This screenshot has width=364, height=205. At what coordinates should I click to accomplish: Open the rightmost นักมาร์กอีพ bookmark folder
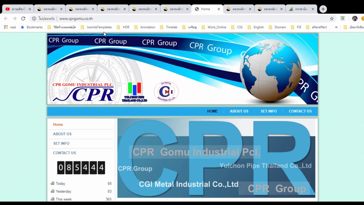tap(353, 27)
